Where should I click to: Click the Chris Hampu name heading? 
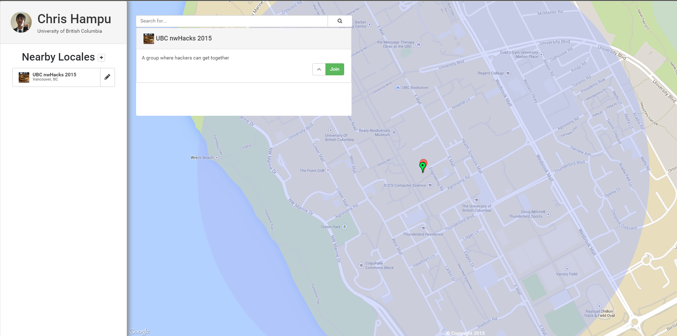click(74, 19)
